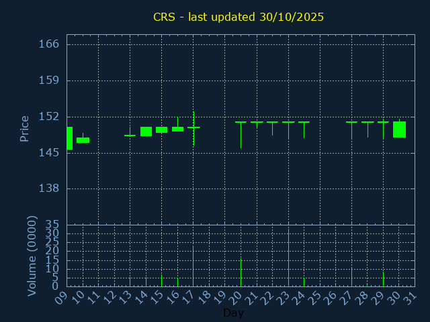Click the 'Volume (0000)' axis label
The width and height of the screenshot is (430, 322).
pos(32,256)
